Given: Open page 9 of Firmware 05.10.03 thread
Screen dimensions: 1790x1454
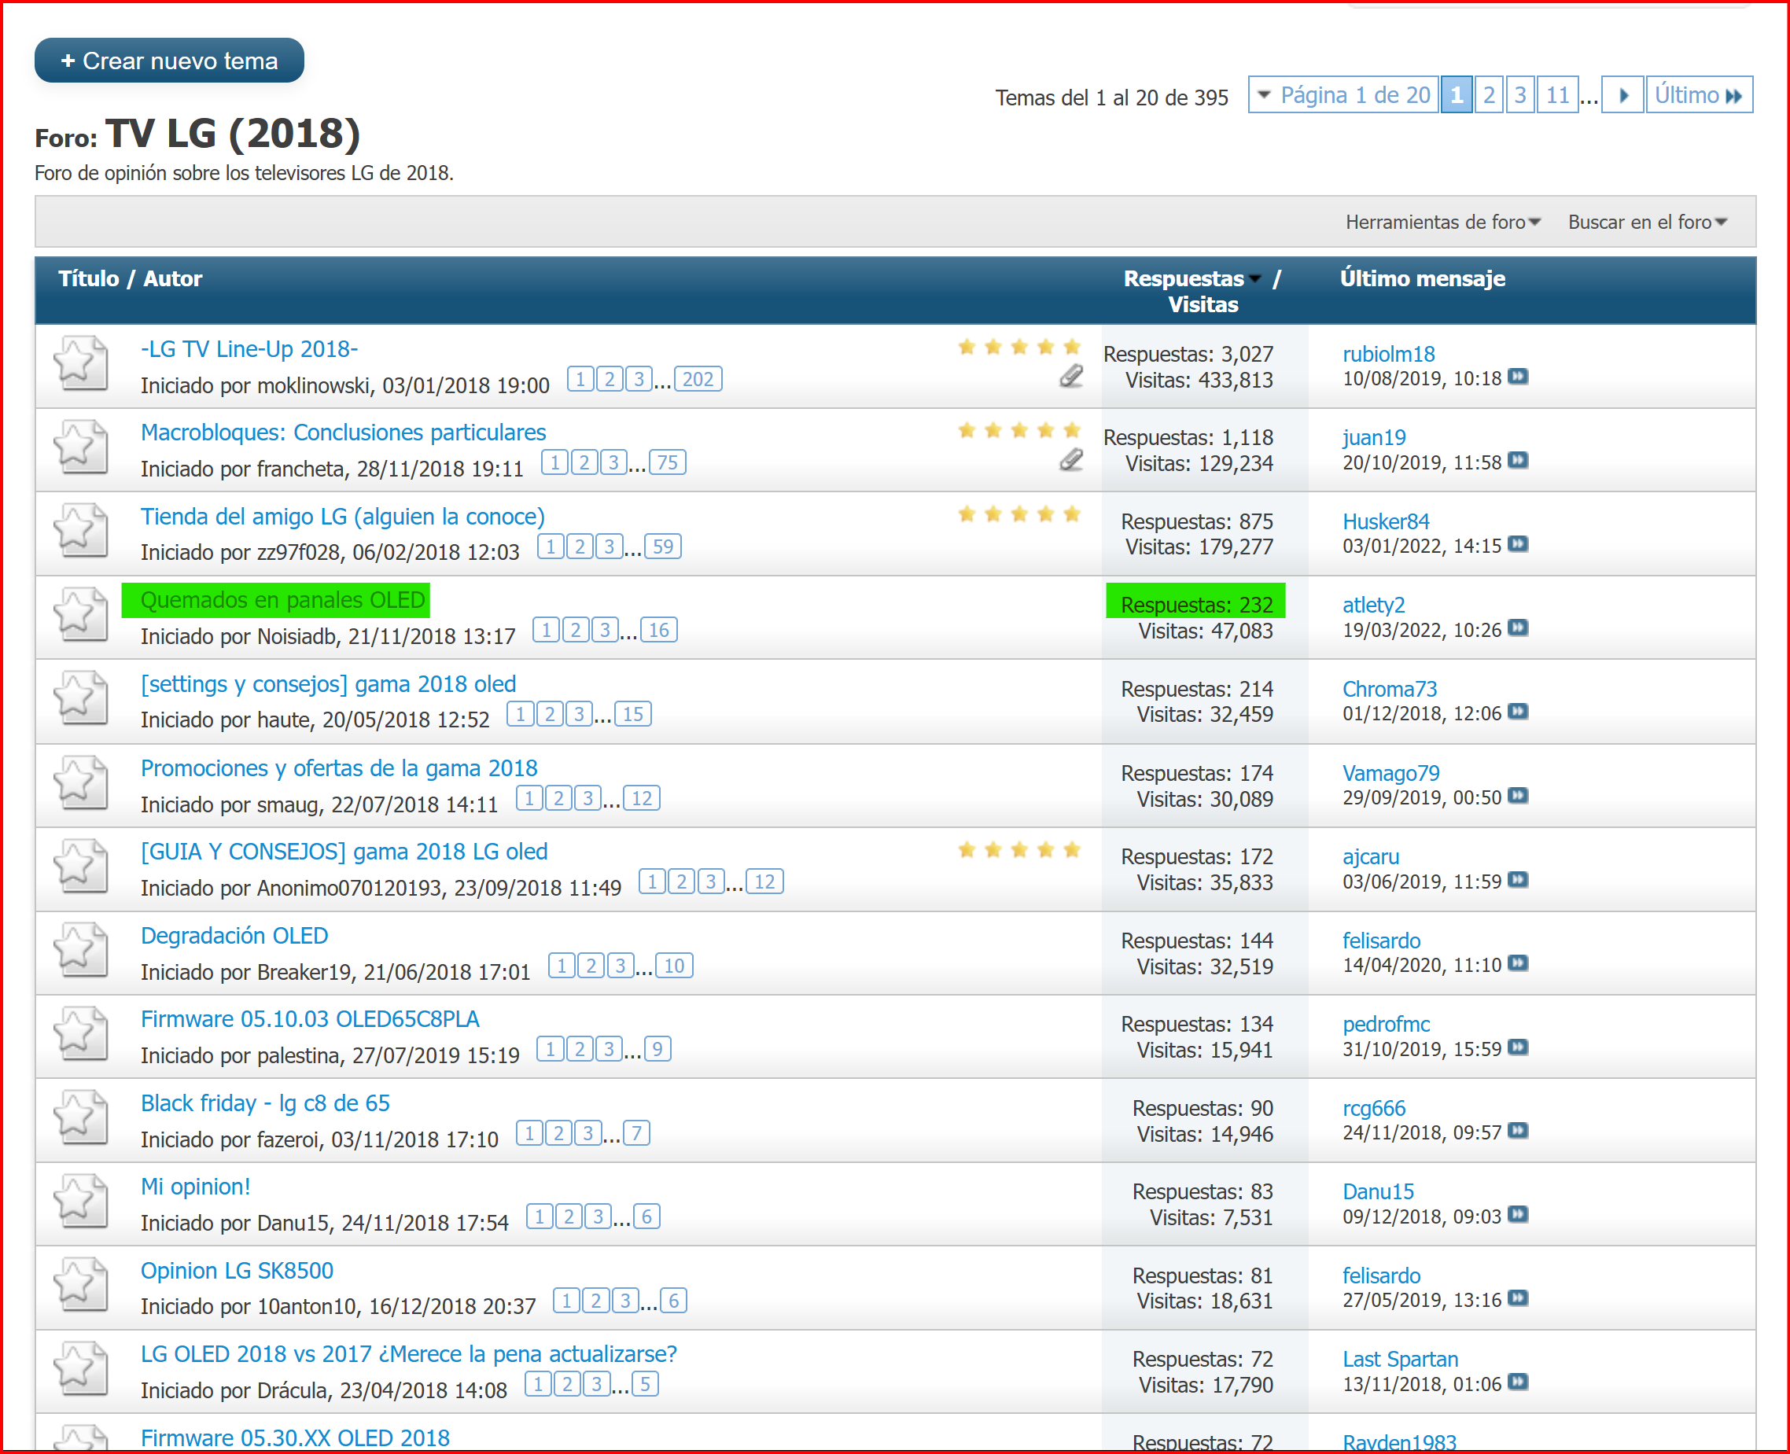Looking at the screenshot, I should click(x=657, y=1050).
